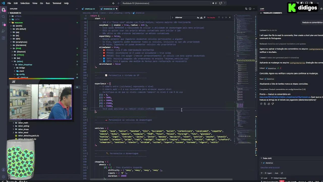Open the File menu

click(x=9, y=3)
